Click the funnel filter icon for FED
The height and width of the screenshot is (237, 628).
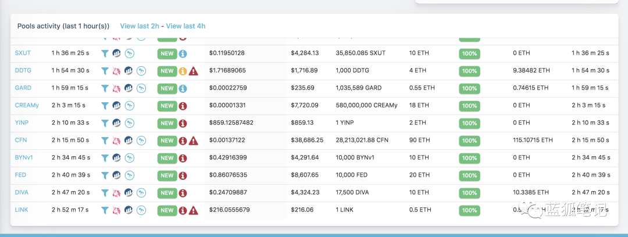click(x=105, y=175)
